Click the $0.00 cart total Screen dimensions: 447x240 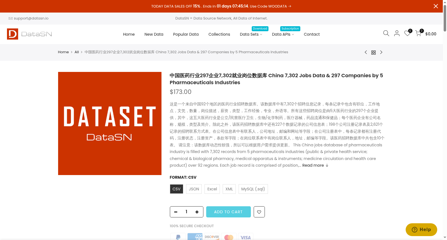click(431, 34)
